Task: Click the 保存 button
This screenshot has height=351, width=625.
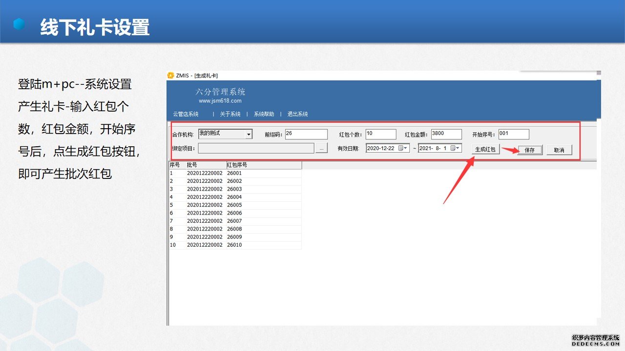Action: [x=530, y=150]
